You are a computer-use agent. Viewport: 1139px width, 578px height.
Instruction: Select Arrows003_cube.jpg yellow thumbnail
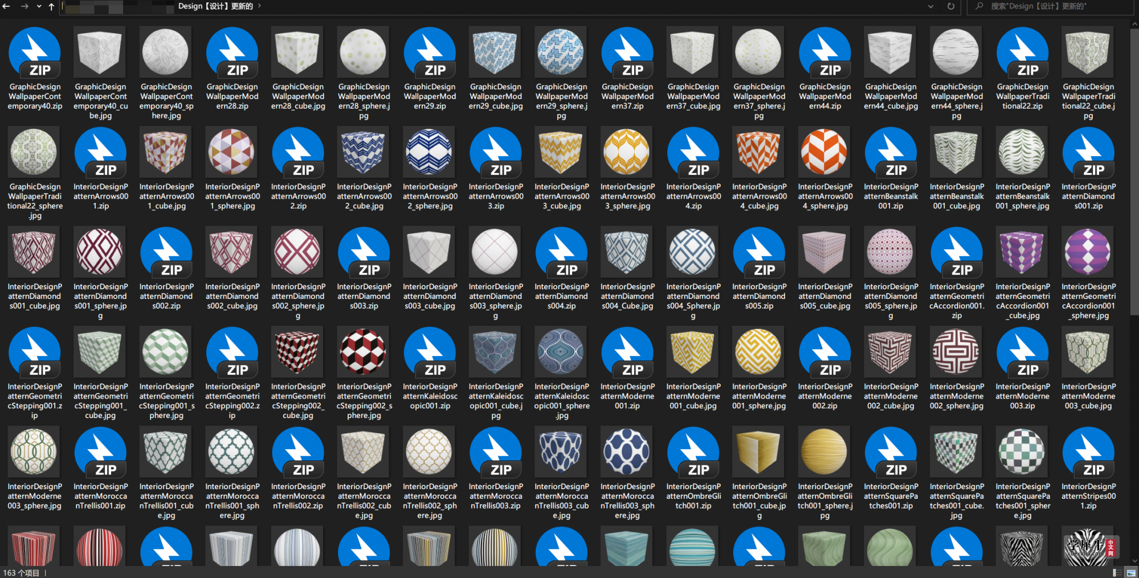[561, 152]
